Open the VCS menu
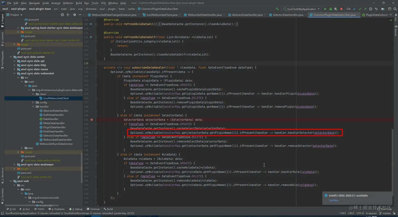 [x=103, y=3]
